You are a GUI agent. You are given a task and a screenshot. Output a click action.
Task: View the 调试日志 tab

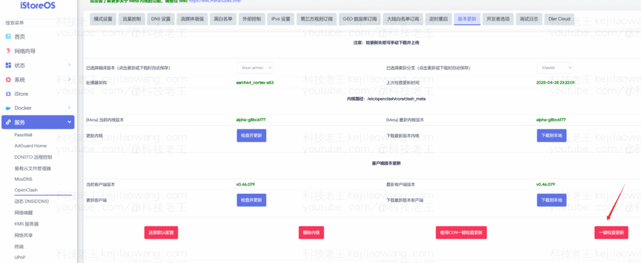coord(529,19)
